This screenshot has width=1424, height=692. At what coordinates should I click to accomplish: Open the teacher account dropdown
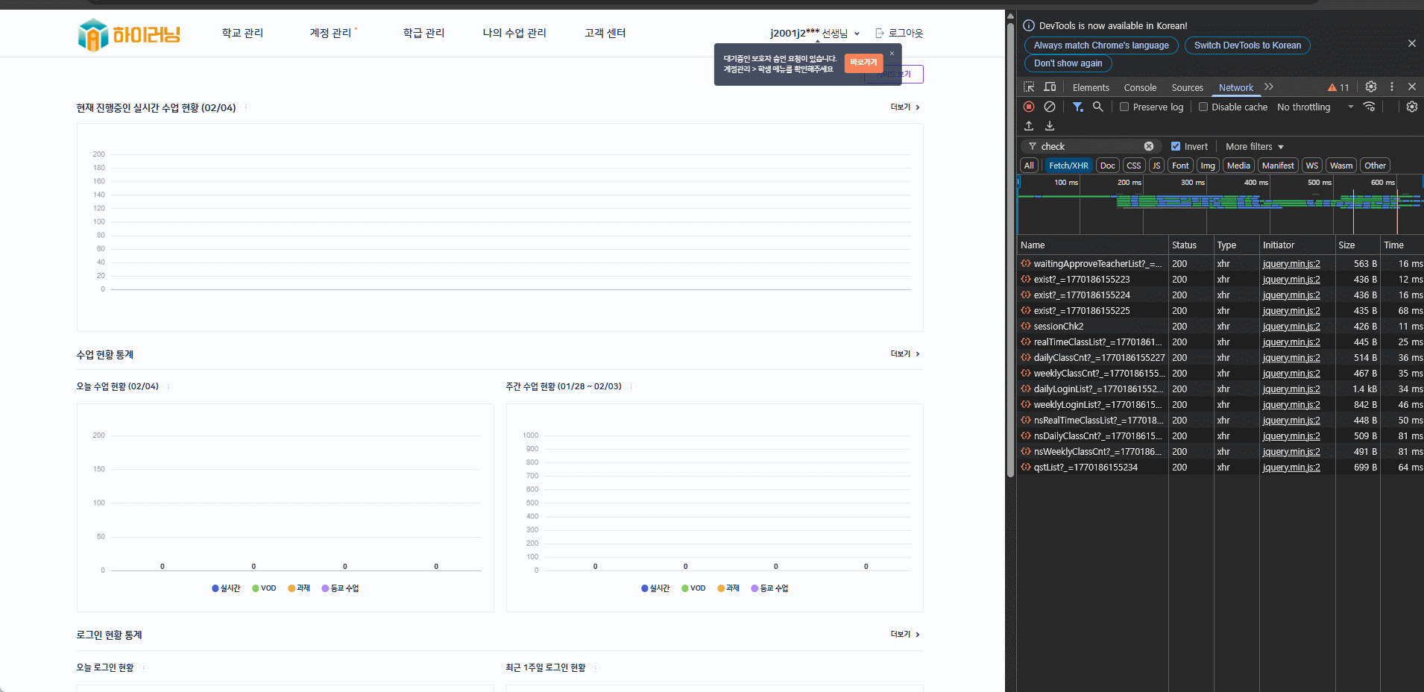pos(815,33)
